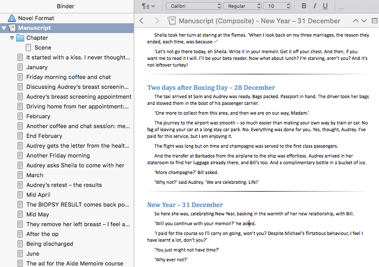Open the font size 10 combo box

[277, 6]
